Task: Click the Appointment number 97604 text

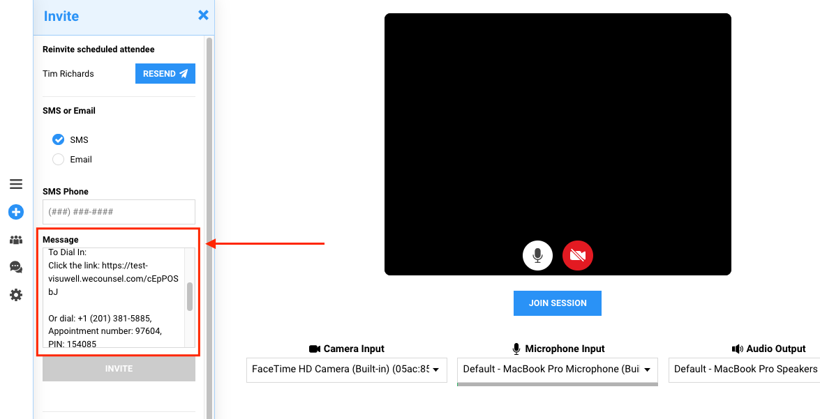Action: click(105, 330)
